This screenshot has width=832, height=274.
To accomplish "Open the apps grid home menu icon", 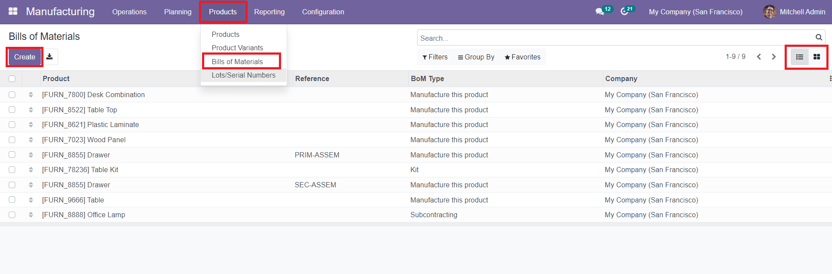I will [13, 11].
